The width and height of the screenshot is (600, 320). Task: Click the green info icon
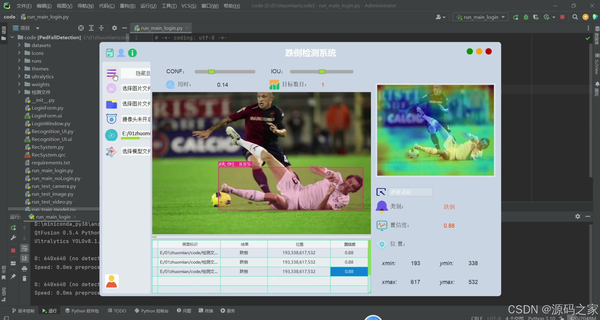point(132,53)
